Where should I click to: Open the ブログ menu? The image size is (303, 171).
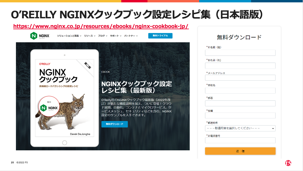click(102, 36)
